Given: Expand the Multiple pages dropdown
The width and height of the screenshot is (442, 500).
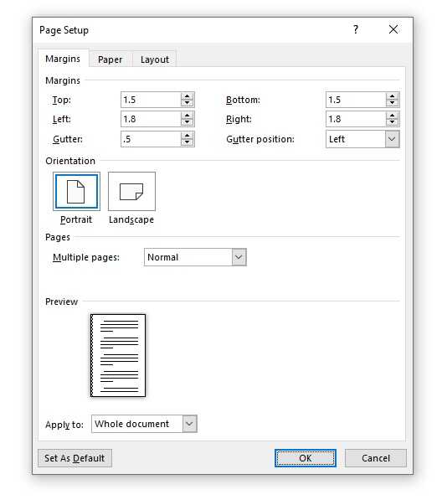Looking at the screenshot, I should [239, 257].
